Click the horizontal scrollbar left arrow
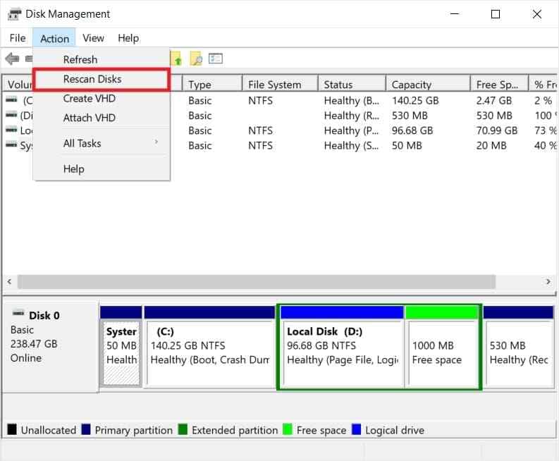 10,282
